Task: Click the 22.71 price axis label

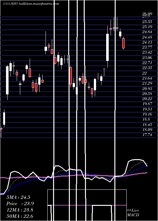Action: click(x=147, y=63)
